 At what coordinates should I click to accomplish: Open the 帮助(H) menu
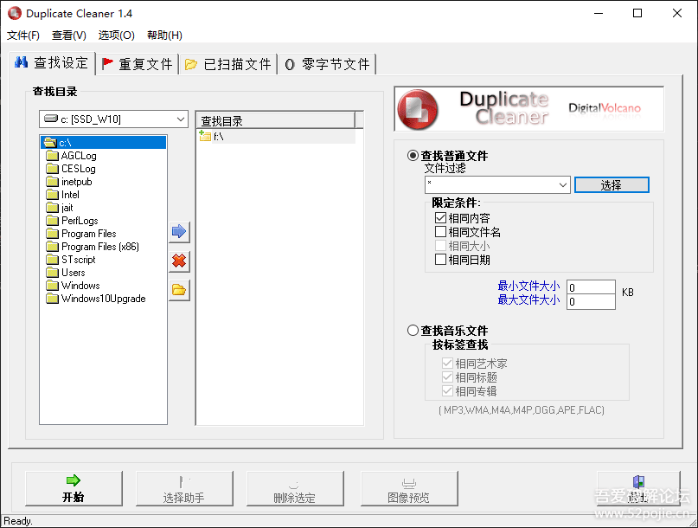pos(164,35)
